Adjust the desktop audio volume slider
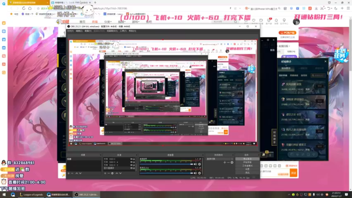Viewport: 352px width, 198px height. tap(166, 164)
